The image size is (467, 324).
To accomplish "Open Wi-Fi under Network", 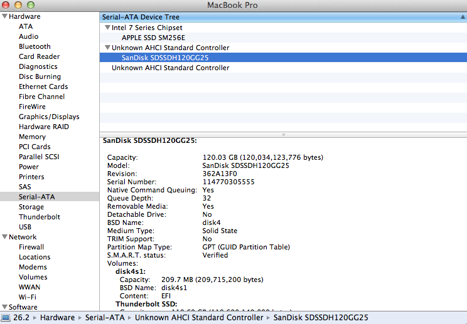I will coord(28,297).
